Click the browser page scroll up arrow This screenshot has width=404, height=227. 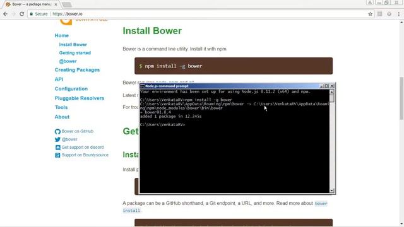pos(401,22)
